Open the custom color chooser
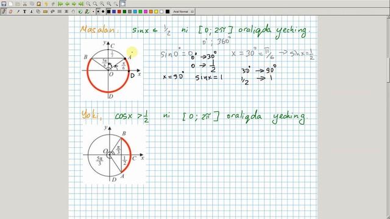Image resolution: width=390 pixels, height=219 pixels. [x=168, y=12]
